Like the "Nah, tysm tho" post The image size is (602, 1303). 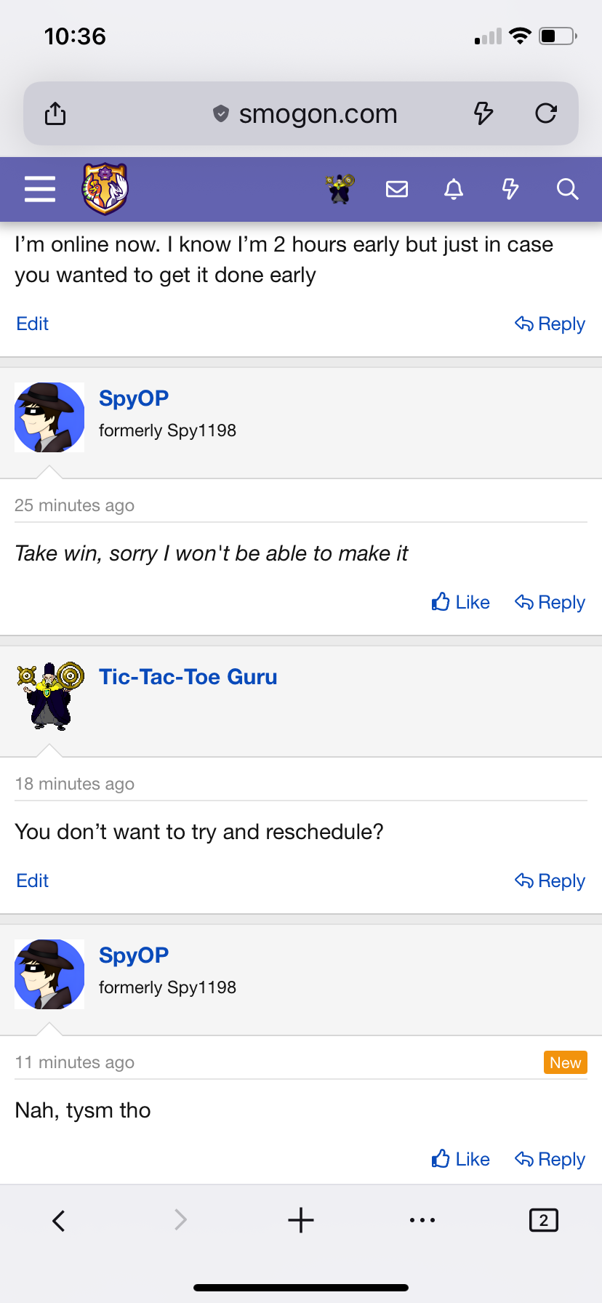pyautogui.click(x=461, y=1159)
